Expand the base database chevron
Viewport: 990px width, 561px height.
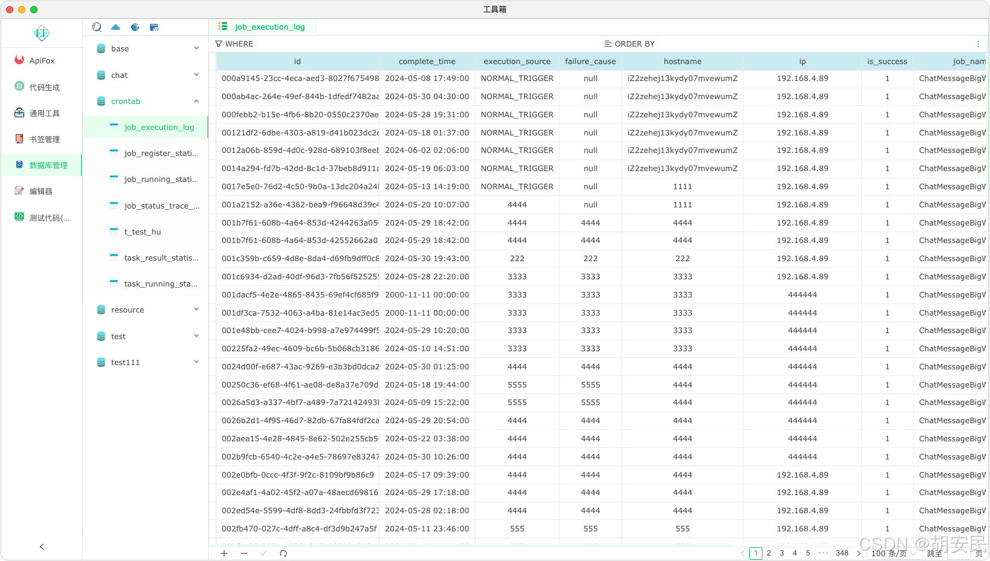pyautogui.click(x=196, y=48)
